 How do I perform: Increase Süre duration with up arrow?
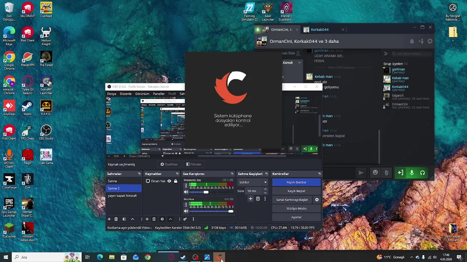[265, 189]
